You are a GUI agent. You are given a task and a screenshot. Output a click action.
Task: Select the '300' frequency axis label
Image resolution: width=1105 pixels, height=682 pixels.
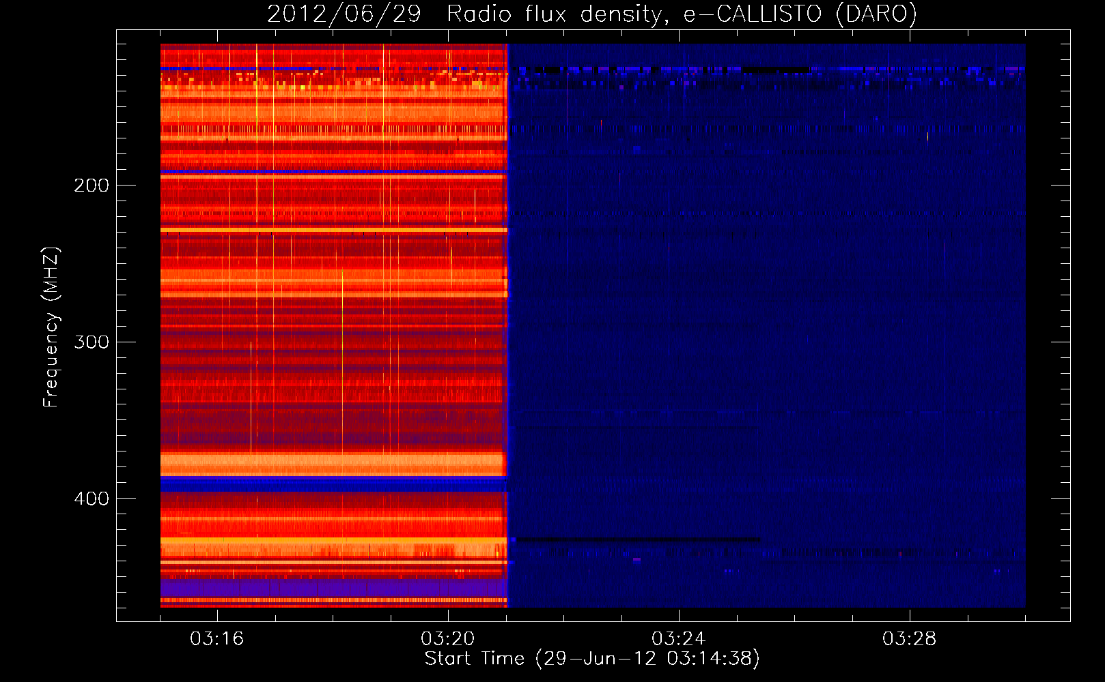pyautogui.click(x=92, y=342)
